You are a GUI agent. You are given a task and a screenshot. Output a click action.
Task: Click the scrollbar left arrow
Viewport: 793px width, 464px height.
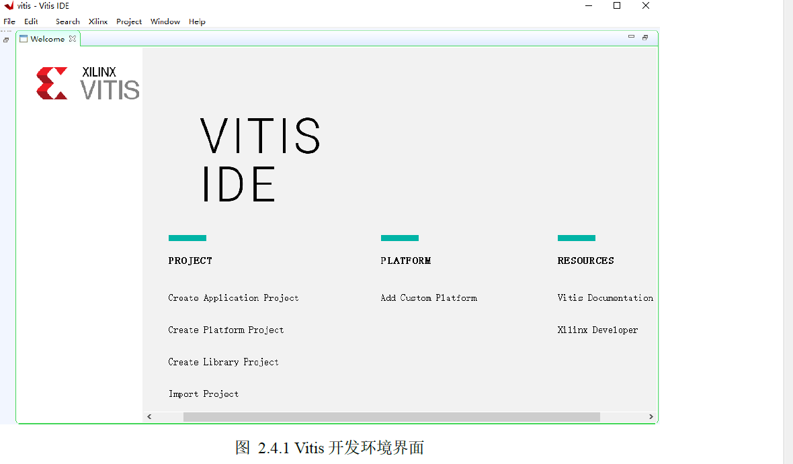point(149,417)
